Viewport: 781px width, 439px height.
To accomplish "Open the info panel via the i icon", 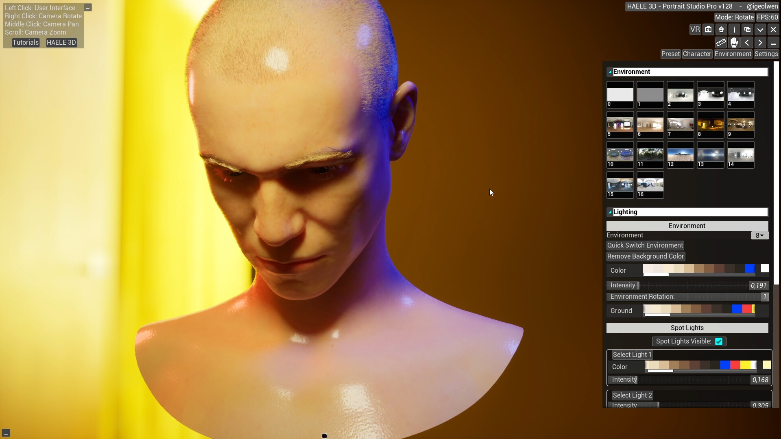I will [734, 29].
